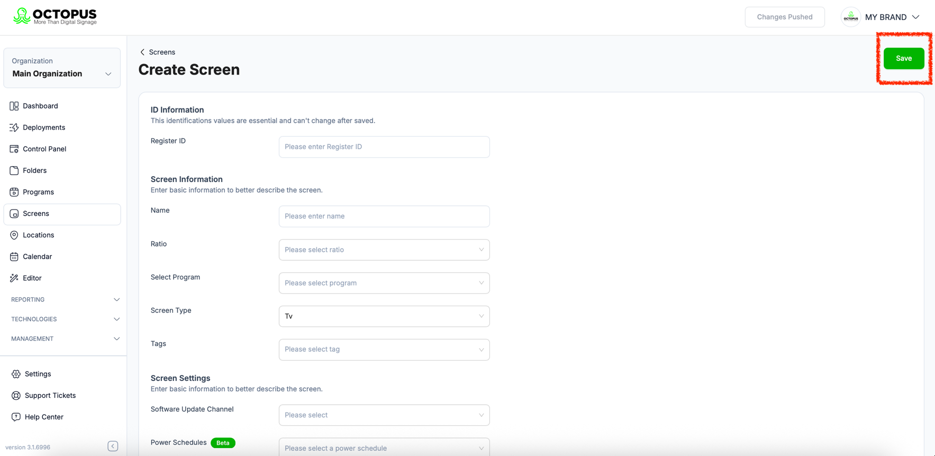Click the version 3.1.6996 text
The height and width of the screenshot is (456, 935).
pyautogui.click(x=28, y=448)
